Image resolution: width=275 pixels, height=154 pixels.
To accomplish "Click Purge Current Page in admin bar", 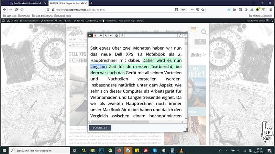I will [x=126, y=21].
